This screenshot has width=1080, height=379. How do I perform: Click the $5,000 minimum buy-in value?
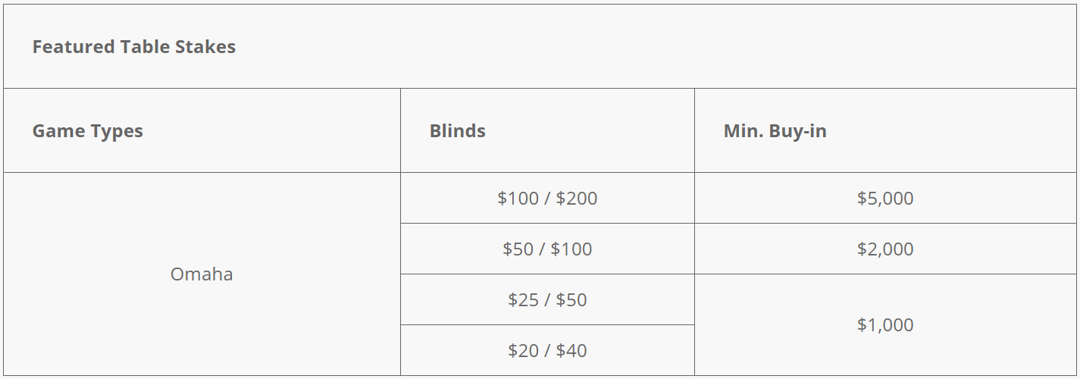pyautogui.click(x=884, y=198)
